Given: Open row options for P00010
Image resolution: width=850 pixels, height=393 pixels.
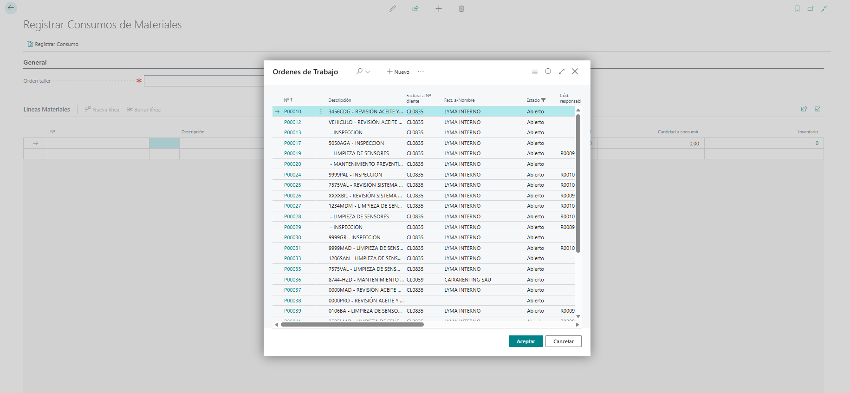Looking at the screenshot, I should coord(321,111).
